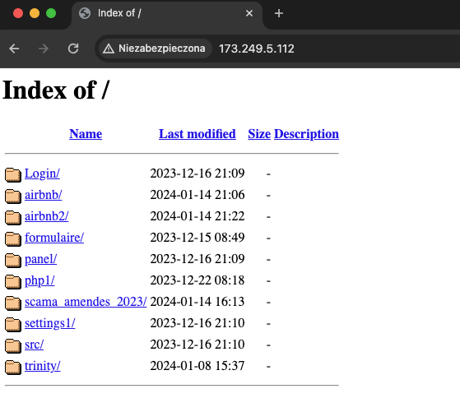
Task: Click the date 2024-01-14 16:13
Action: [x=197, y=302]
